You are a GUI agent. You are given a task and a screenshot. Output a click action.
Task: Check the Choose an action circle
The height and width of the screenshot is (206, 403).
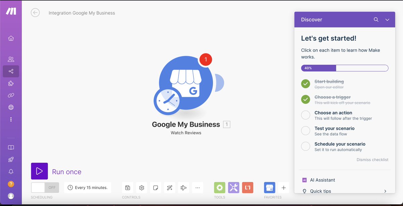point(306,115)
